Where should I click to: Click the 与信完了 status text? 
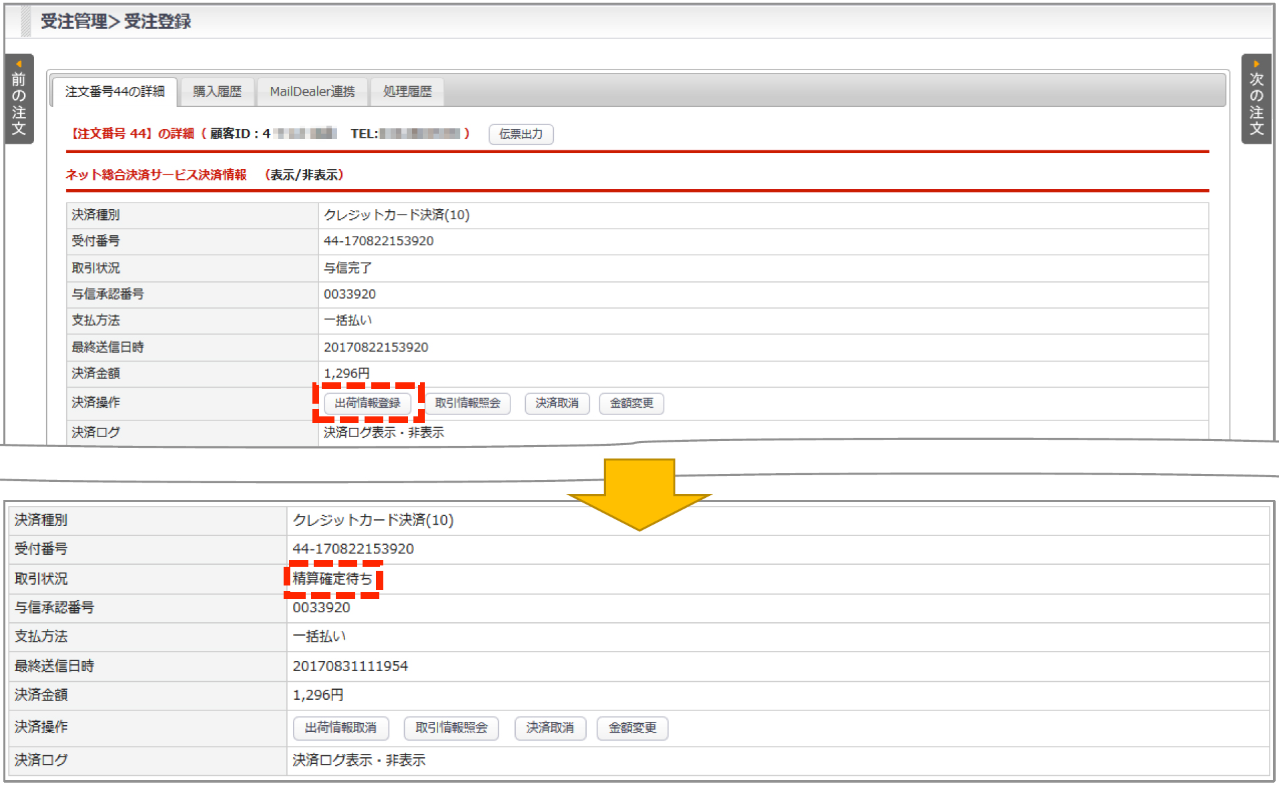tap(348, 268)
